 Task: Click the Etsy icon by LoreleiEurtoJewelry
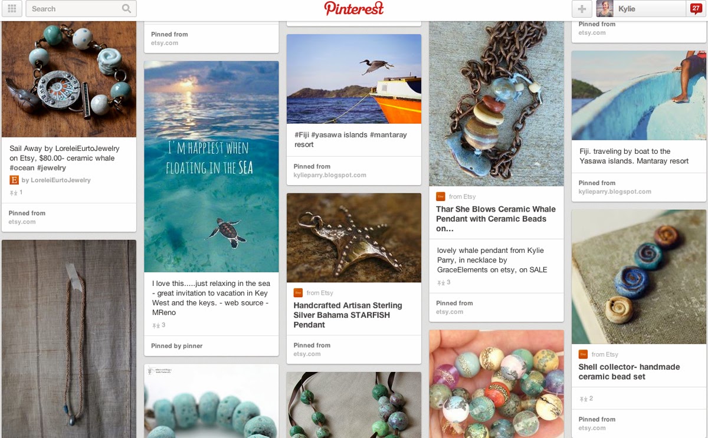14,180
